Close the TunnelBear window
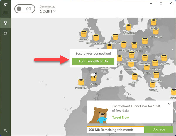Image resolution: width=176 pixels, height=136 pixels. [171, 3]
